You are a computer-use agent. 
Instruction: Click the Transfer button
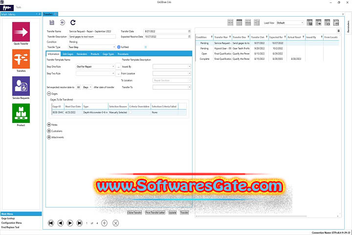[184, 212]
